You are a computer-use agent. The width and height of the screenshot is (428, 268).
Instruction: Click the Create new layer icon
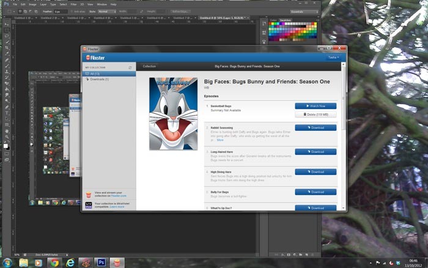click(x=307, y=255)
